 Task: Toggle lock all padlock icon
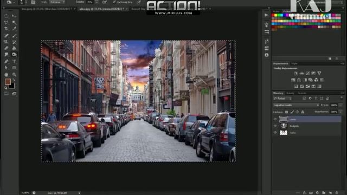tap(303, 112)
